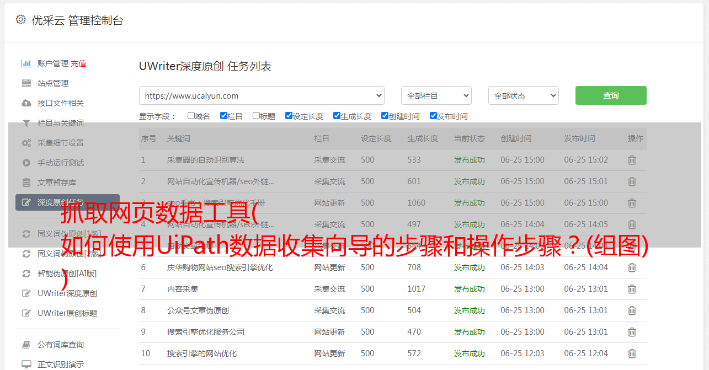
Task: Click trash icon for 内容采集 row
Action: point(632,289)
